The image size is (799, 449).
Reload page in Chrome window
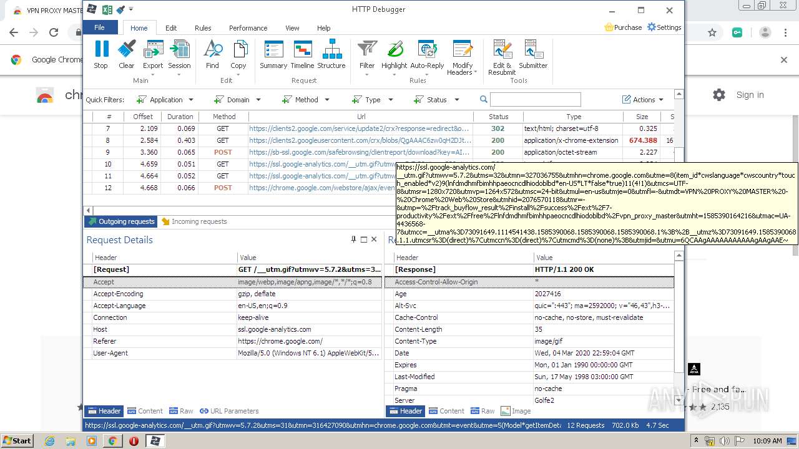pyautogui.click(x=54, y=32)
